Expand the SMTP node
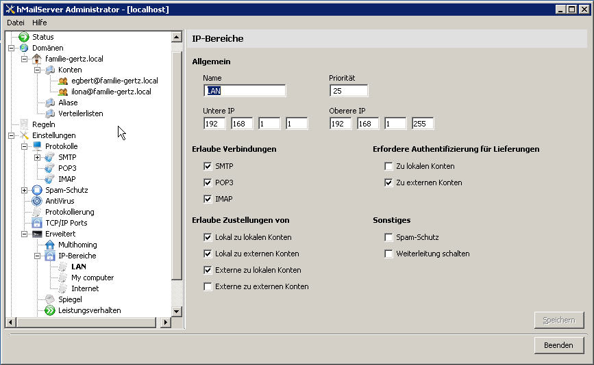The height and width of the screenshot is (365, 594). click(37, 157)
